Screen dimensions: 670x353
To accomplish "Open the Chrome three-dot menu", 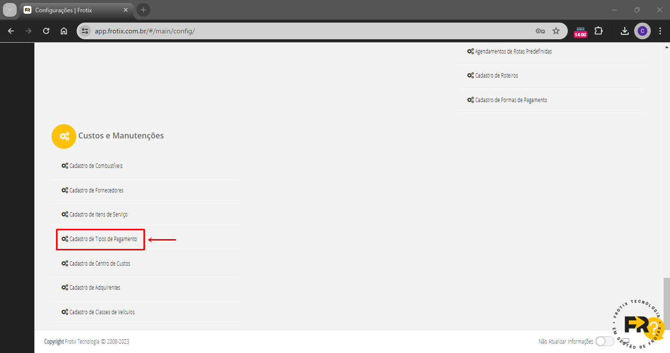I will [660, 31].
